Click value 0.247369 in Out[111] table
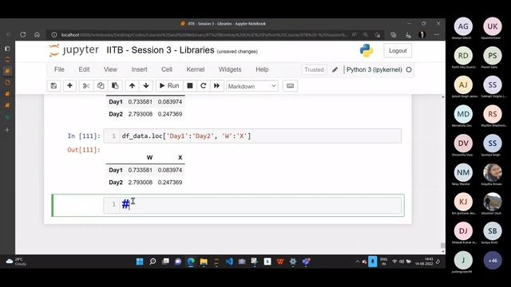Image resolution: width=511 pixels, height=287 pixels. click(x=170, y=183)
